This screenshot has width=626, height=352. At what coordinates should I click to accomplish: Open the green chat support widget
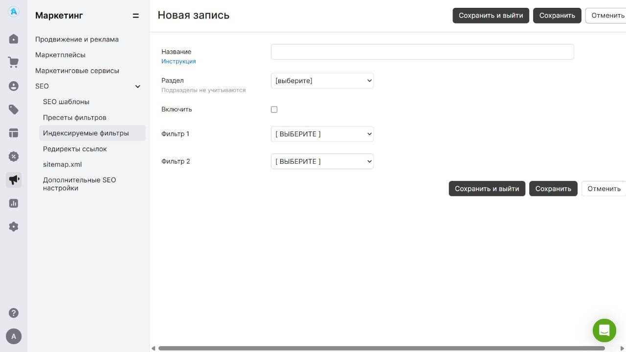604,330
